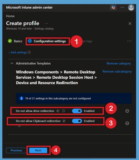Open ellipsis menu next to Create profile
Viewport: 139px width, 160px height.
click(46, 24)
